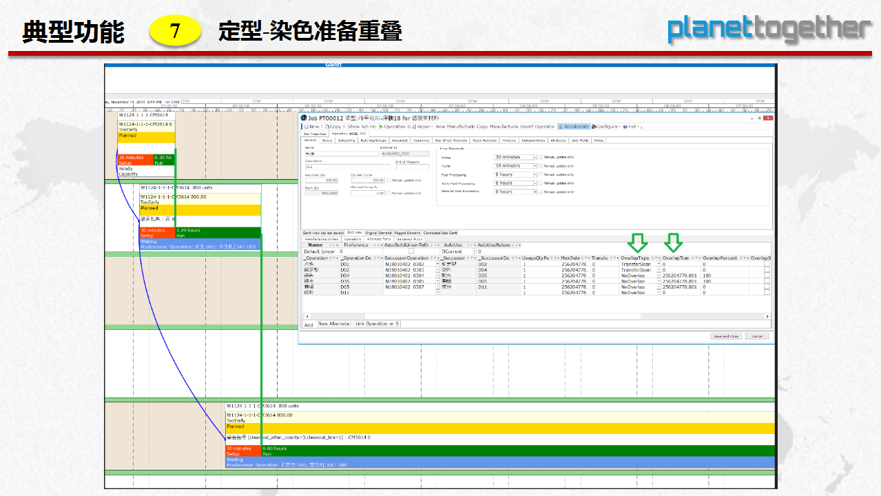Open the Setup time dropdown
The width and height of the screenshot is (881, 496).
[x=535, y=157]
